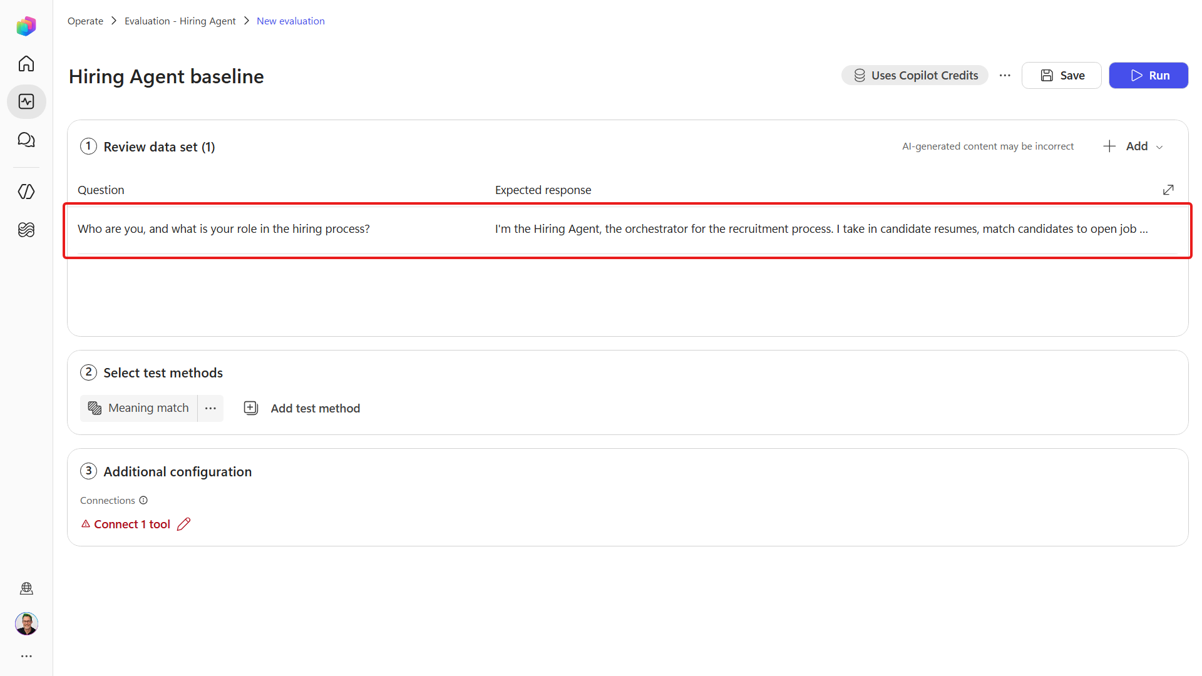Click the Additional configuration heading
Screen dimensions: 1202x676
[177, 471]
